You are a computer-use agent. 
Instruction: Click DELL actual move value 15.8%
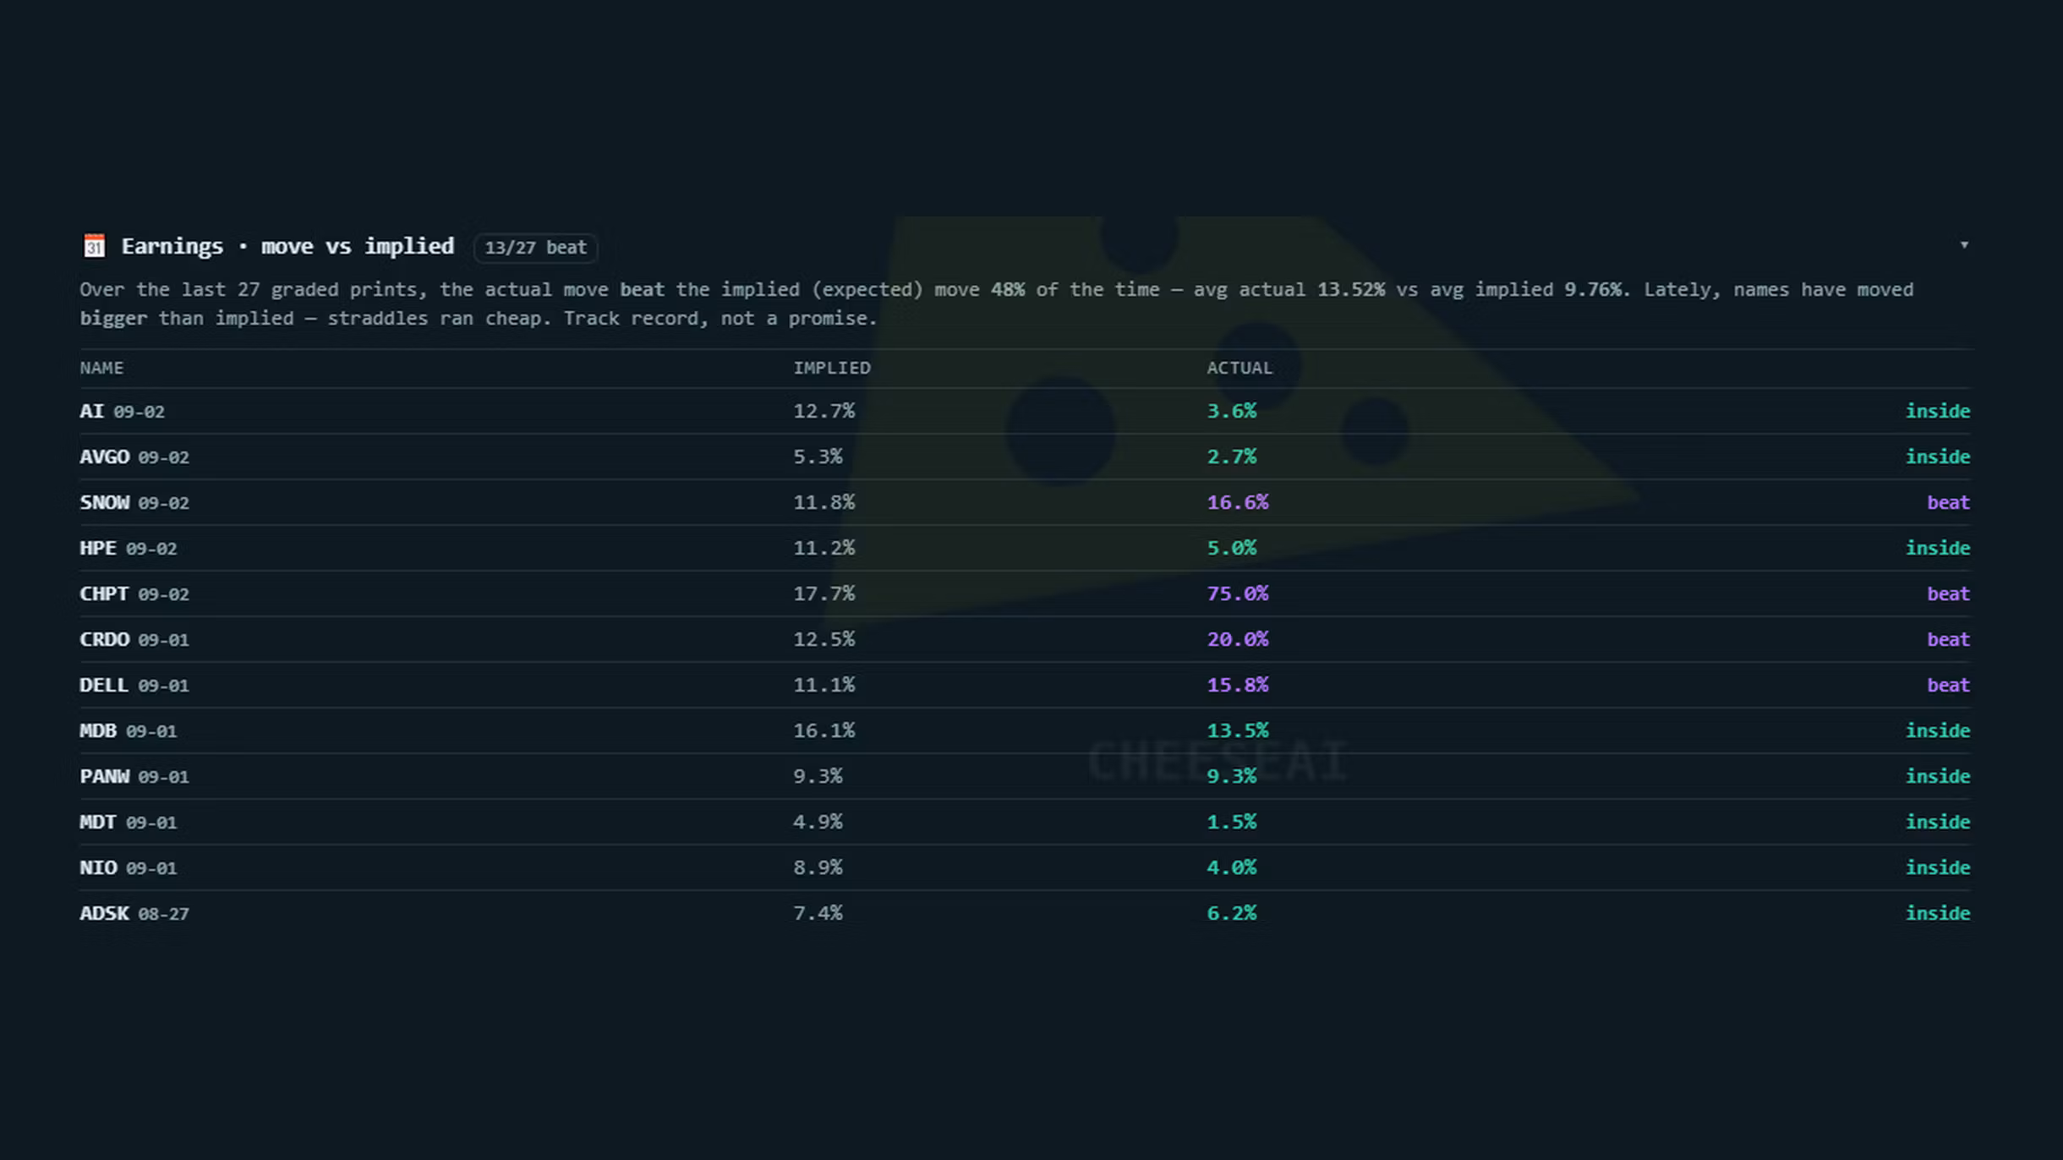pyautogui.click(x=1238, y=686)
